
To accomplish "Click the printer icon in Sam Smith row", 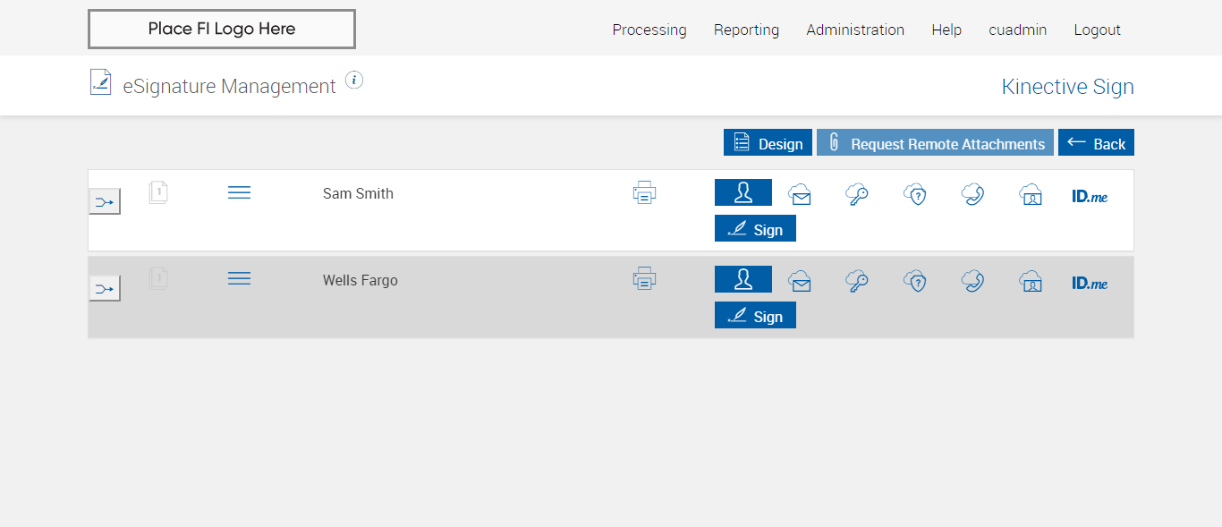I will tap(644, 192).
